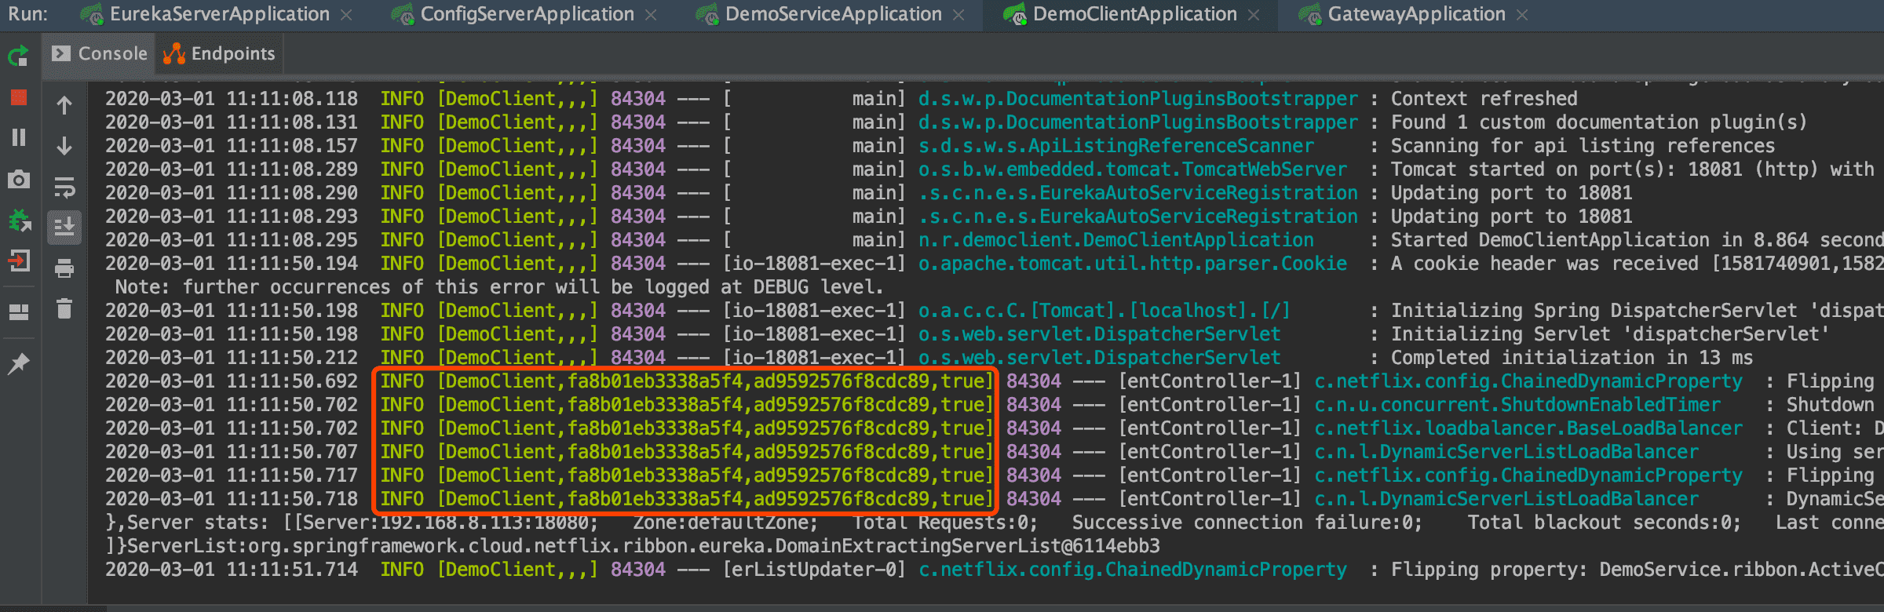Click 'Flipping property: DemoService.ribbon' message in last row

coord(1638,570)
